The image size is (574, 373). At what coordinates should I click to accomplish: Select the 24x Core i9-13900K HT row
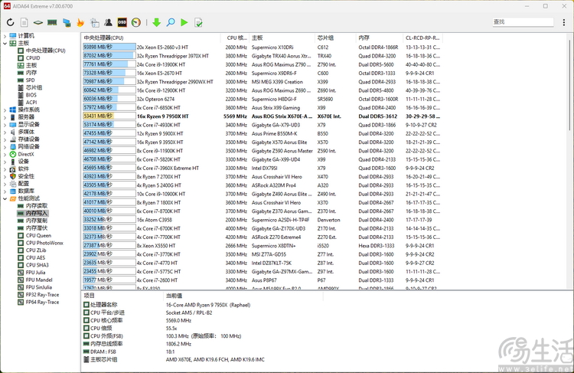coord(262,64)
